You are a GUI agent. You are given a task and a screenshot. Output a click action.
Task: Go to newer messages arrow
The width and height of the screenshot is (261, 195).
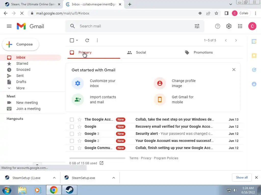(226, 40)
